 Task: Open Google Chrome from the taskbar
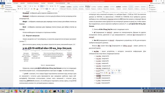click(x=50, y=91)
